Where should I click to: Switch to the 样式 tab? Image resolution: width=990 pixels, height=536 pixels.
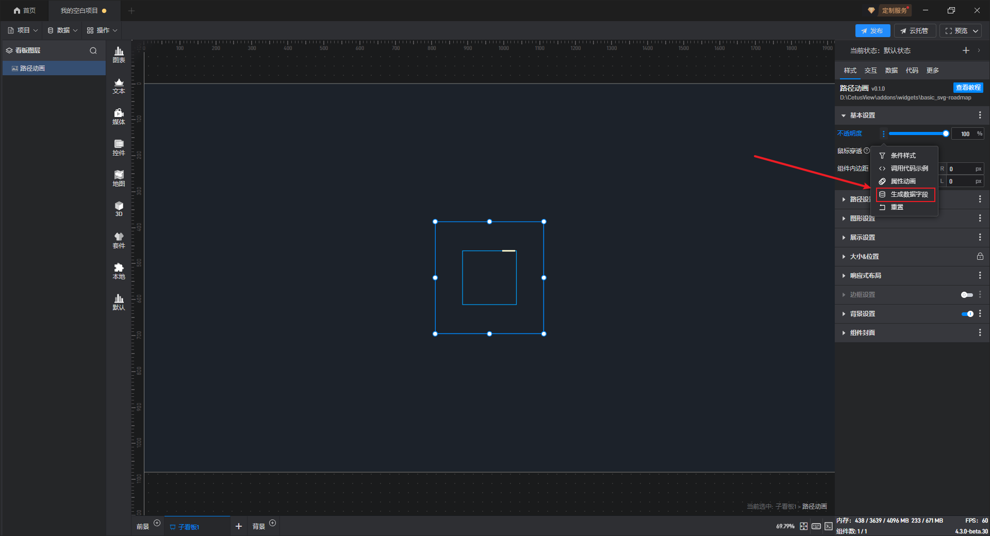tap(850, 71)
